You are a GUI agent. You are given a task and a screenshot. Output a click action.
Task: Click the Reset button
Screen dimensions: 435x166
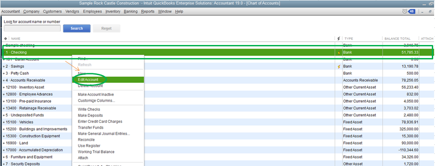pos(106,28)
